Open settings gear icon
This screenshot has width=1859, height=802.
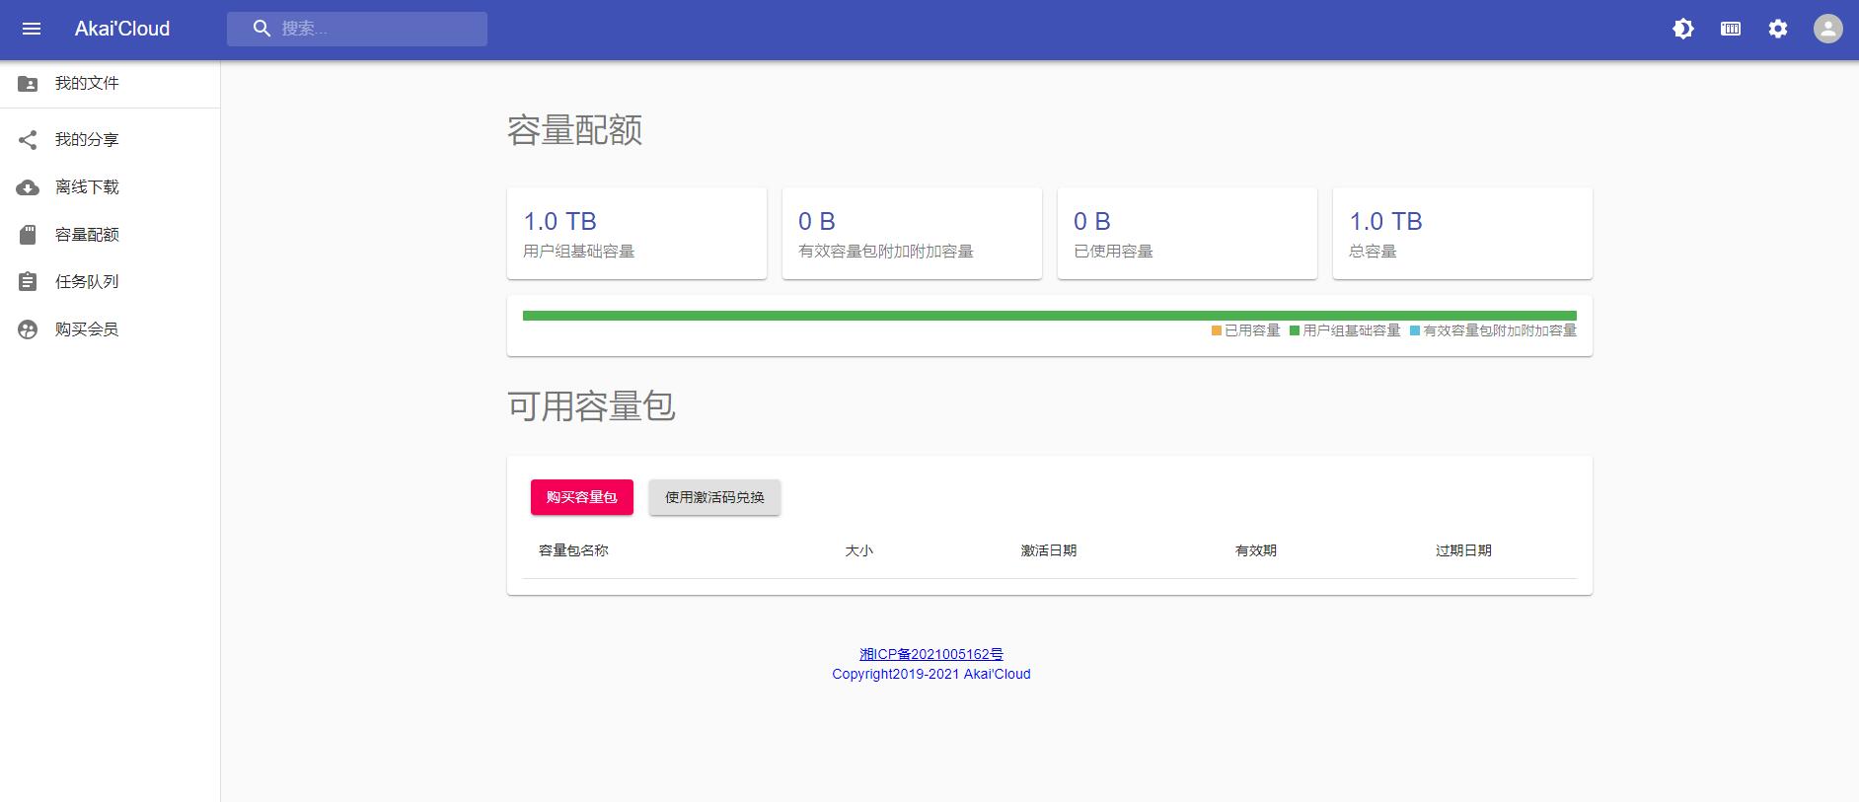(x=1778, y=29)
